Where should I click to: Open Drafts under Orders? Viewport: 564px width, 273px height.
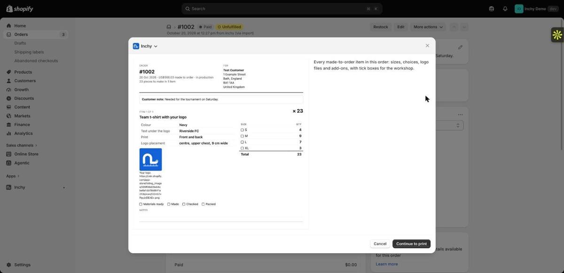[x=20, y=43]
